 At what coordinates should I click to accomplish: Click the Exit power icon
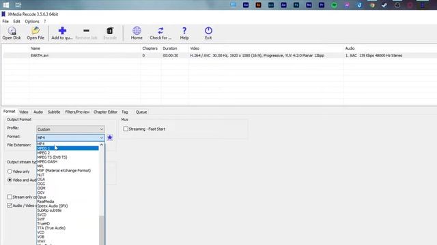tap(208, 31)
